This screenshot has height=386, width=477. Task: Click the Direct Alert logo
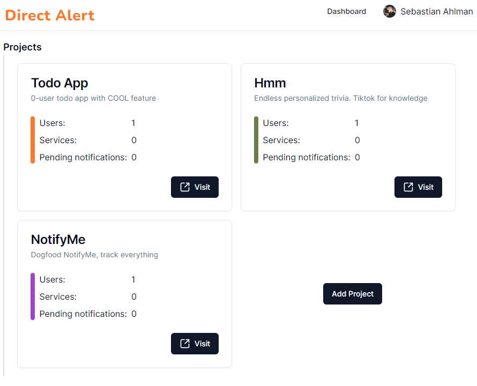pyautogui.click(x=50, y=15)
